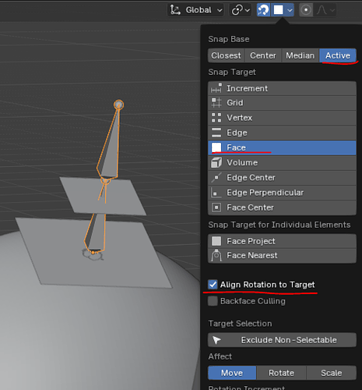Select Face snap target
The height and width of the screenshot is (390, 362).
click(282, 147)
